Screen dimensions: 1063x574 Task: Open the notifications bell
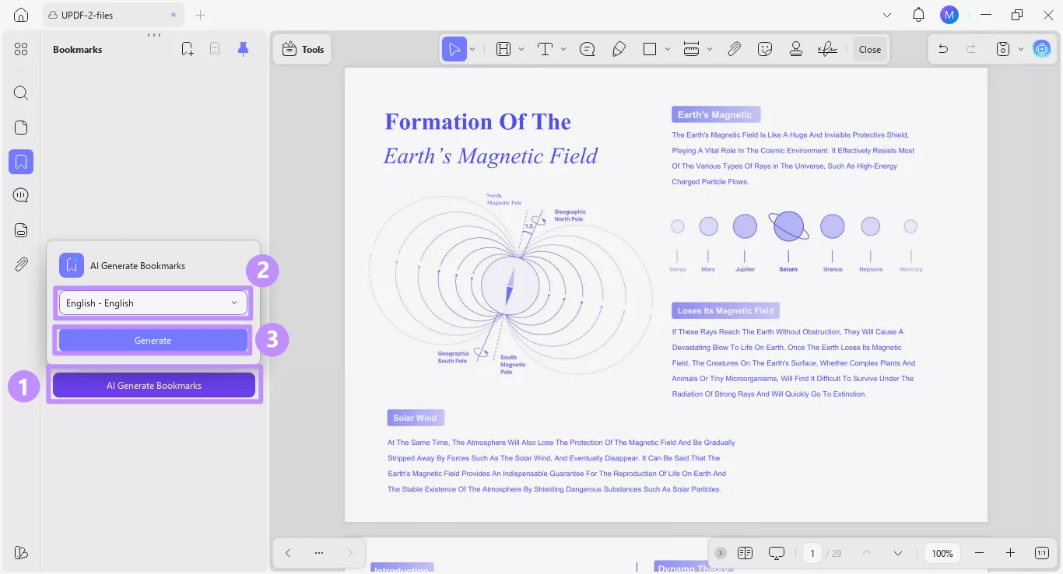[x=918, y=15]
